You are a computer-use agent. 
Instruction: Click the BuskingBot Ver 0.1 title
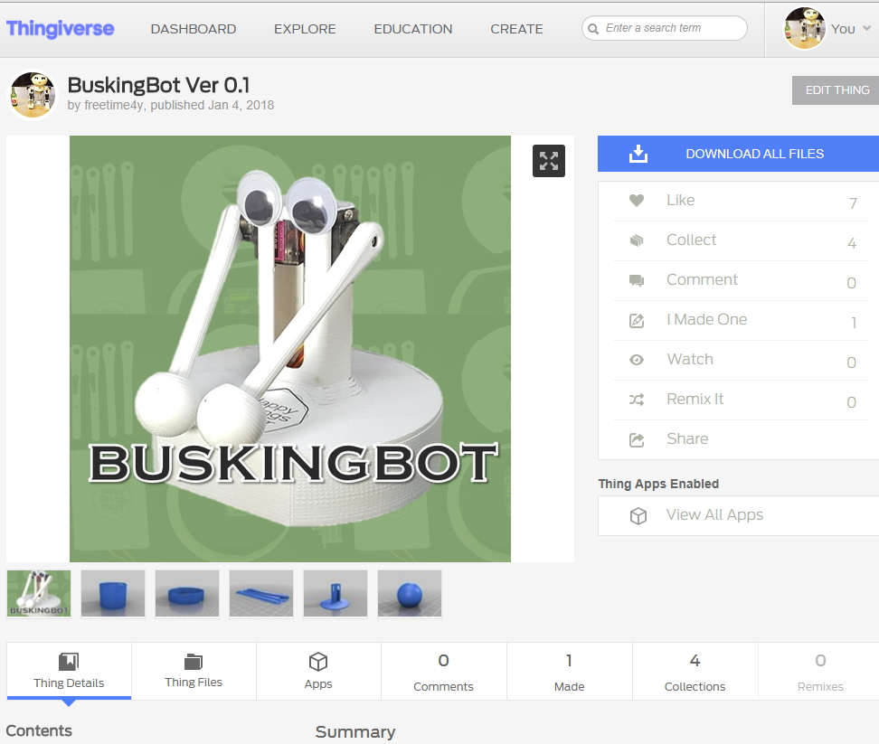pos(158,85)
